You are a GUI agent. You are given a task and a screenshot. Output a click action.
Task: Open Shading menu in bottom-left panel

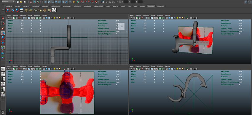pyautogui.click(x=15, y=66)
